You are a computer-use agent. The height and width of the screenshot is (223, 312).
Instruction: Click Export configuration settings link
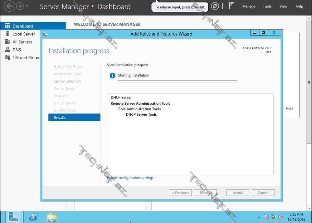[130, 178]
